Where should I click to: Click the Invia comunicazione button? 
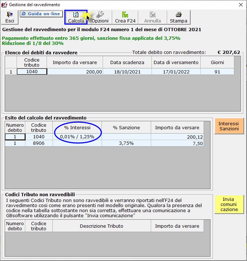229,204
